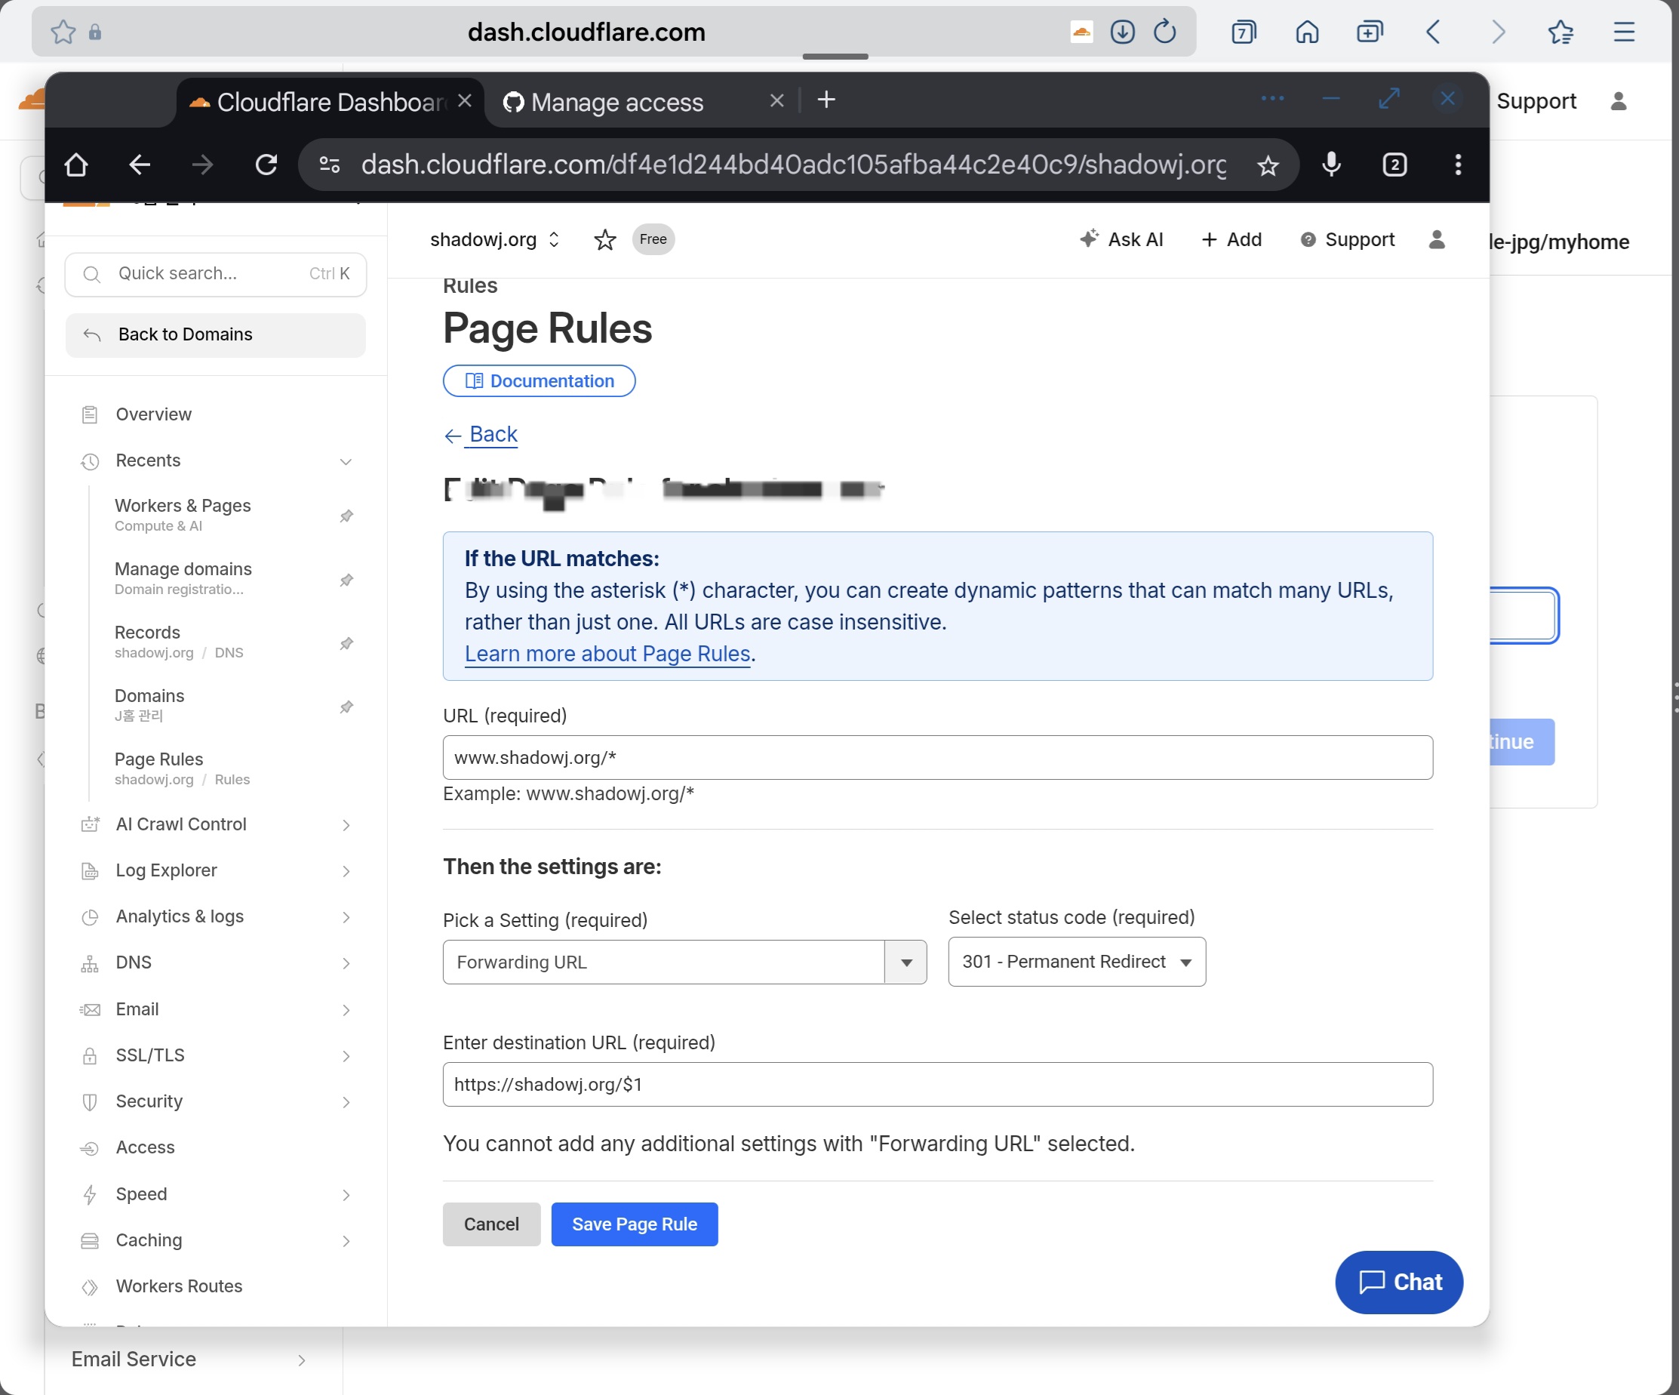Go to browser home via house icon
1679x1395 pixels.
point(76,165)
